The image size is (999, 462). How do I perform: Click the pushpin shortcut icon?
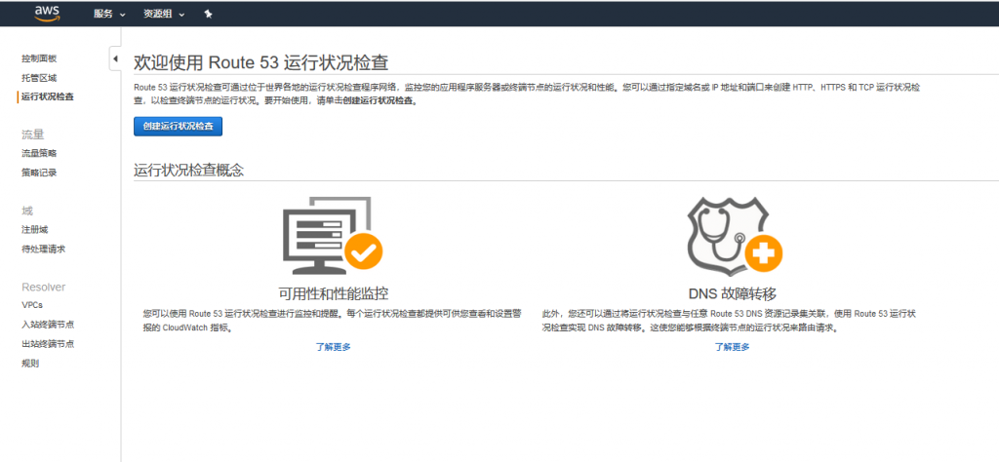[x=208, y=14]
